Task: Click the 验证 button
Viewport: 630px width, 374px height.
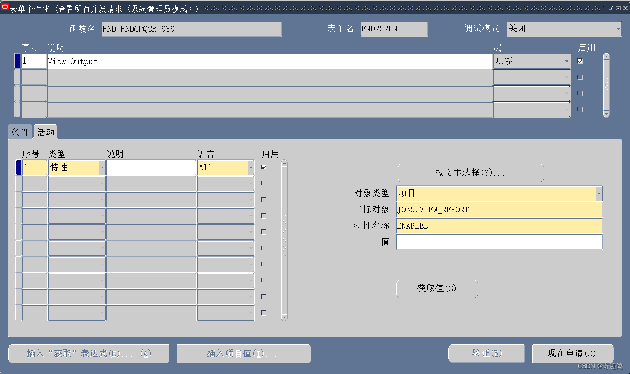Action: click(x=486, y=353)
